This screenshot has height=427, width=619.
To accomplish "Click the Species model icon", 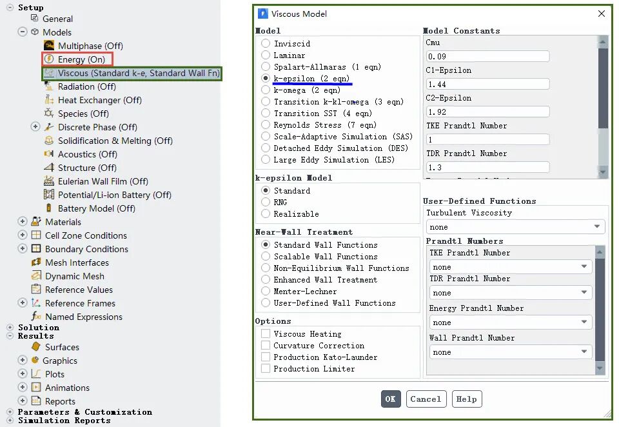I will (49, 113).
